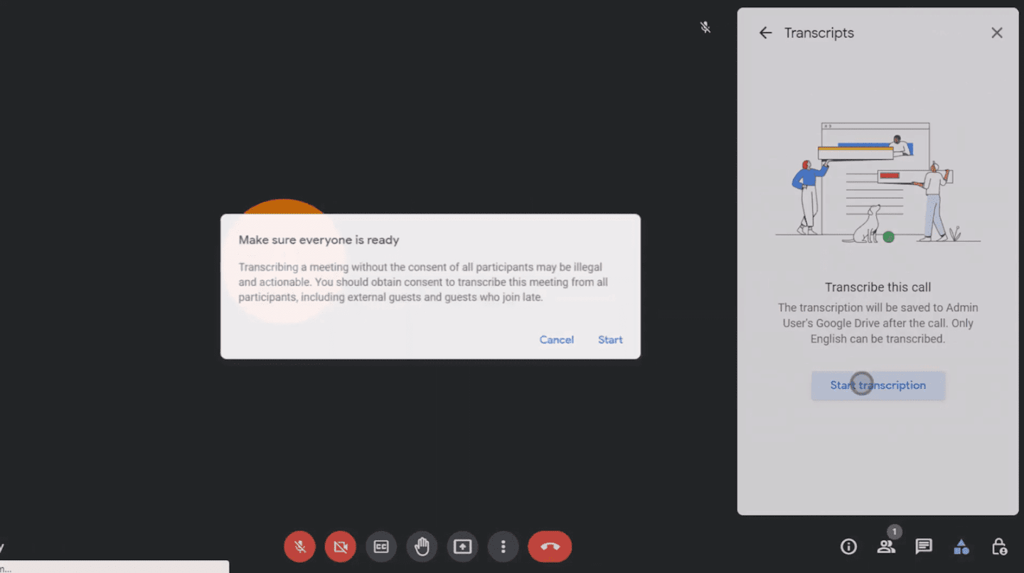Close the Transcripts side panel
The image size is (1024, 573).
pos(997,33)
